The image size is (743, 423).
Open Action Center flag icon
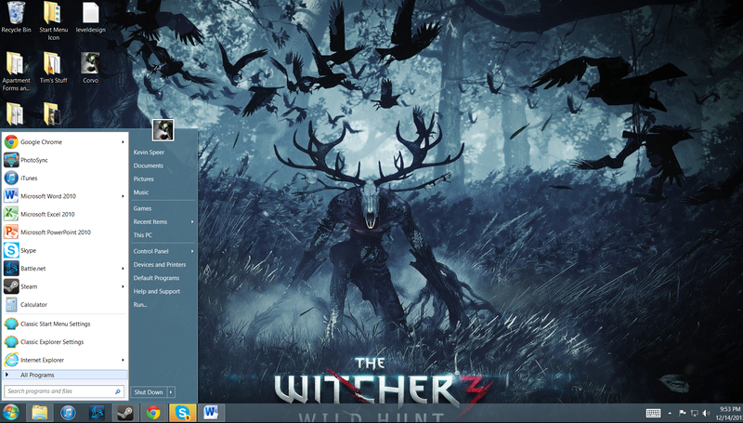coord(683,413)
